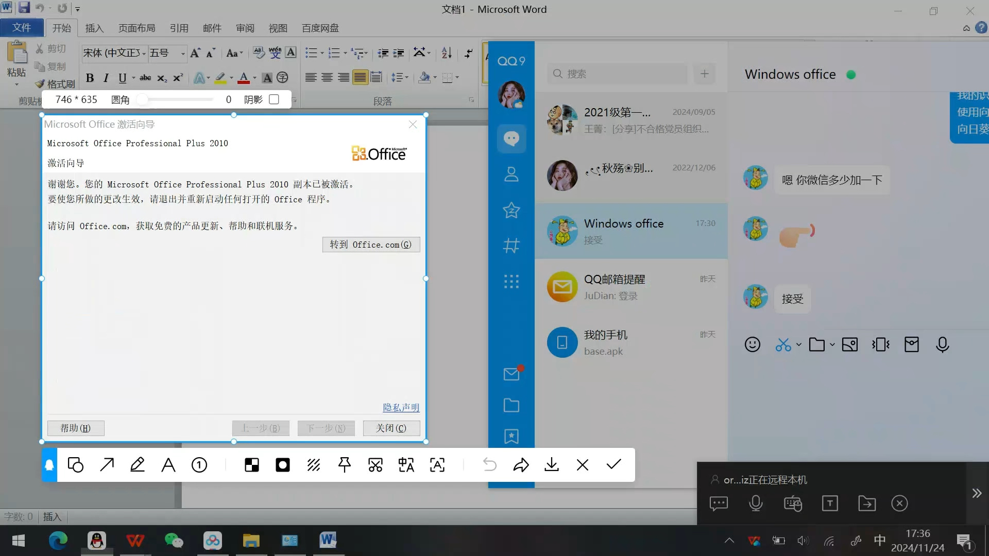
Task: Switch to Review tab in Word
Action: coord(245,28)
